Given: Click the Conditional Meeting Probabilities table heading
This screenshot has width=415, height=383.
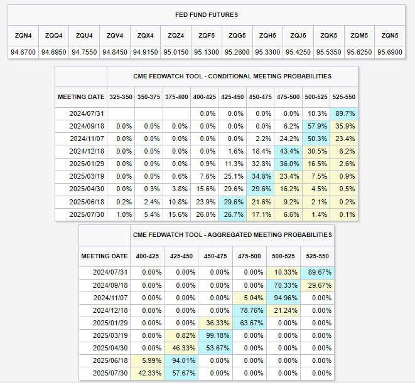Looking at the screenshot, I should pos(232,76).
